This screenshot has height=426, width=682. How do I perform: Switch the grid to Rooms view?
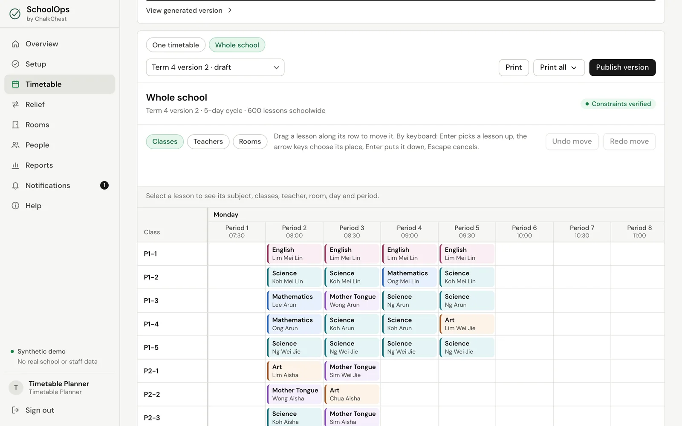point(250,141)
